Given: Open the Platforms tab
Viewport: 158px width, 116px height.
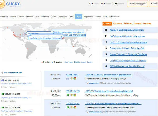Looking at the screenshot, I should (x=45, y=17).
